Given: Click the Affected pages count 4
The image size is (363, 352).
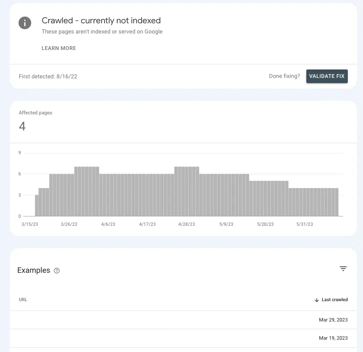Looking at the screenshot, I should pos(22,126).
